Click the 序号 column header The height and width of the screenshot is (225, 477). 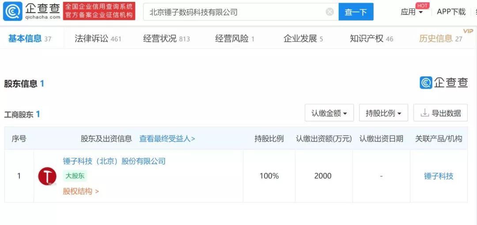(x=19, y=139)
